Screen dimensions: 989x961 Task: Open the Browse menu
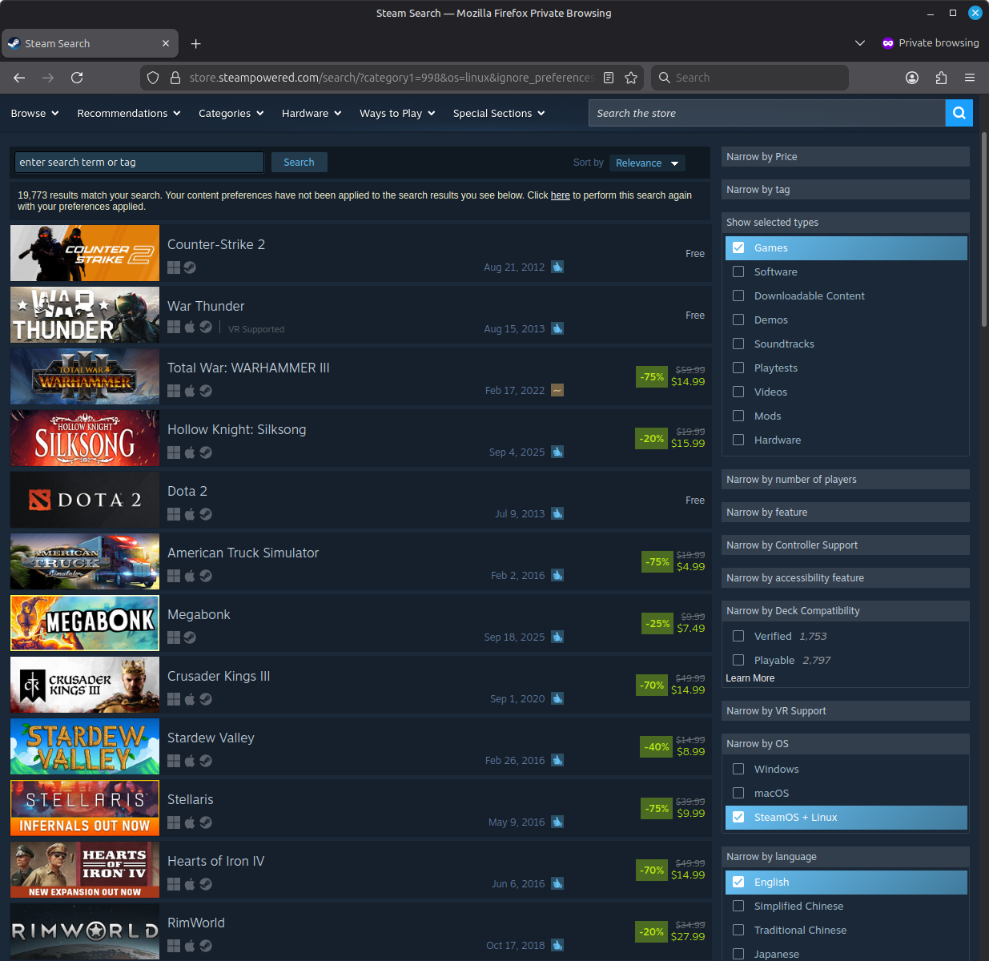(x=34, y=113)
